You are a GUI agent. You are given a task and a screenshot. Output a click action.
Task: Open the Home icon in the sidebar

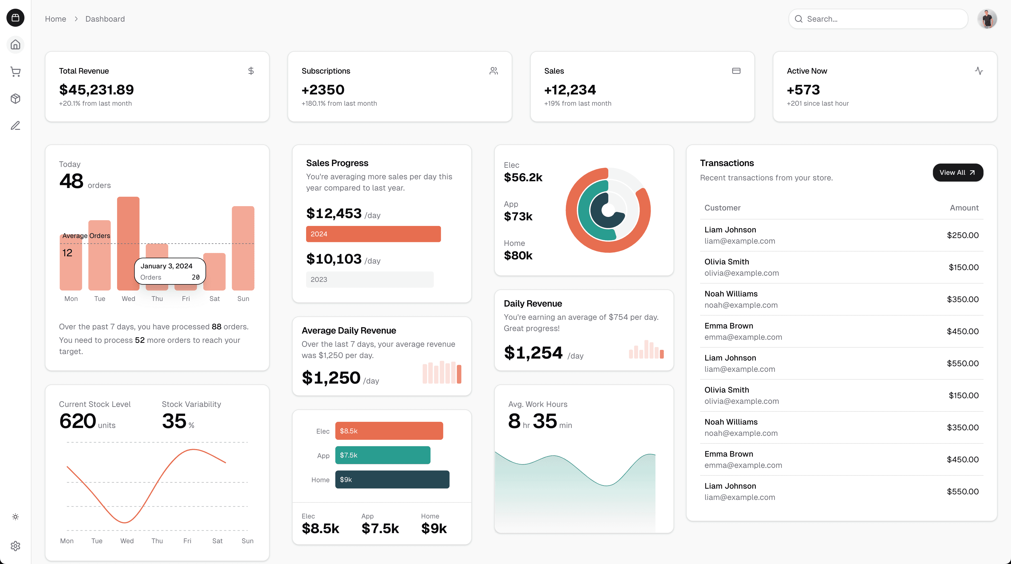[15, 45]
